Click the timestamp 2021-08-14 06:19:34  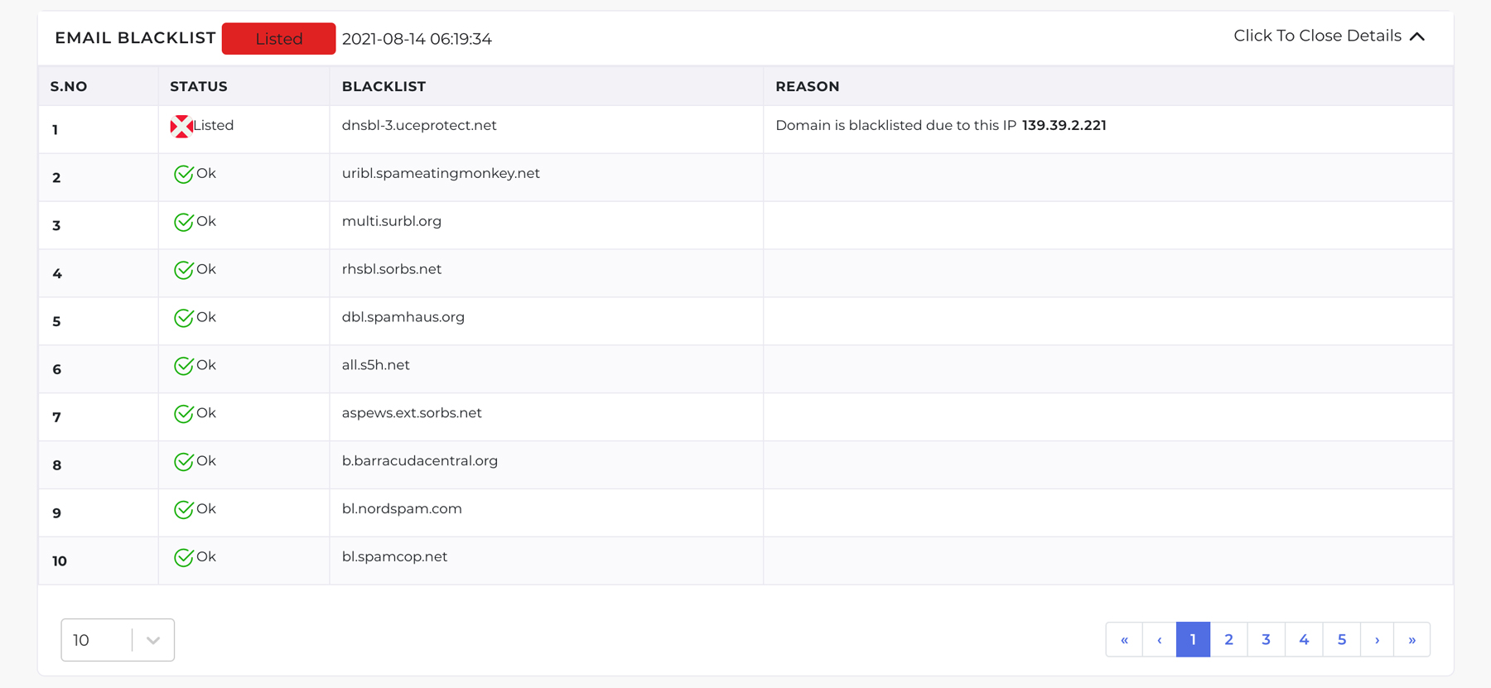click(x=417, y=39)
